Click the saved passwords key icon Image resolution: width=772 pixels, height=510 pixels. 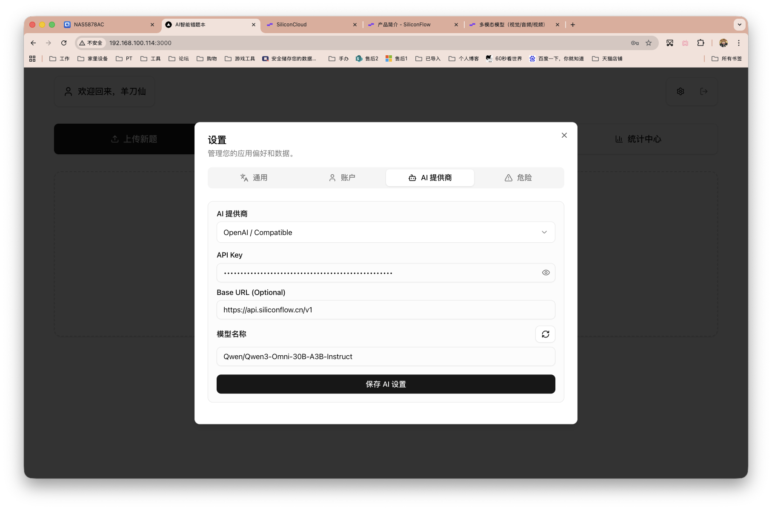tap(635, 43)
